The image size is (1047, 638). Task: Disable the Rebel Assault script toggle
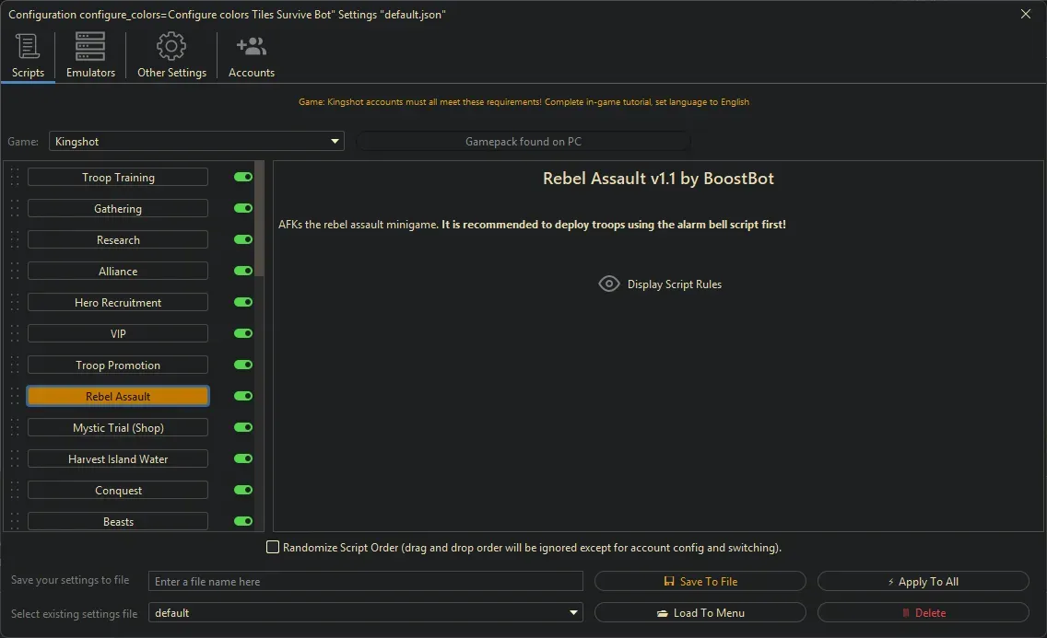[x=243, y=397]
